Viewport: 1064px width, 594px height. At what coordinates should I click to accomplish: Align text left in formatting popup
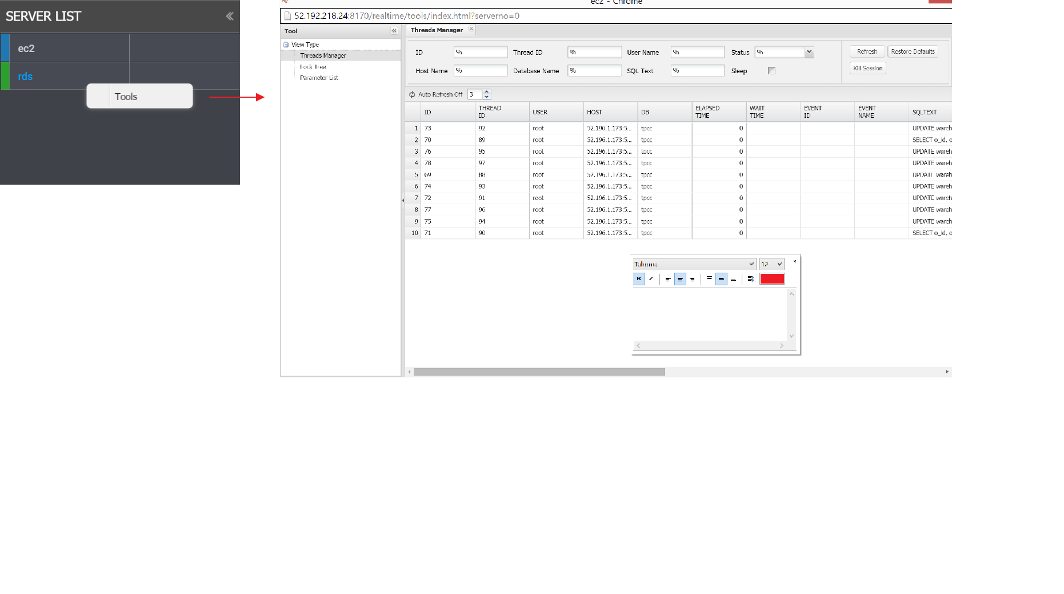(x=667, y=279)
